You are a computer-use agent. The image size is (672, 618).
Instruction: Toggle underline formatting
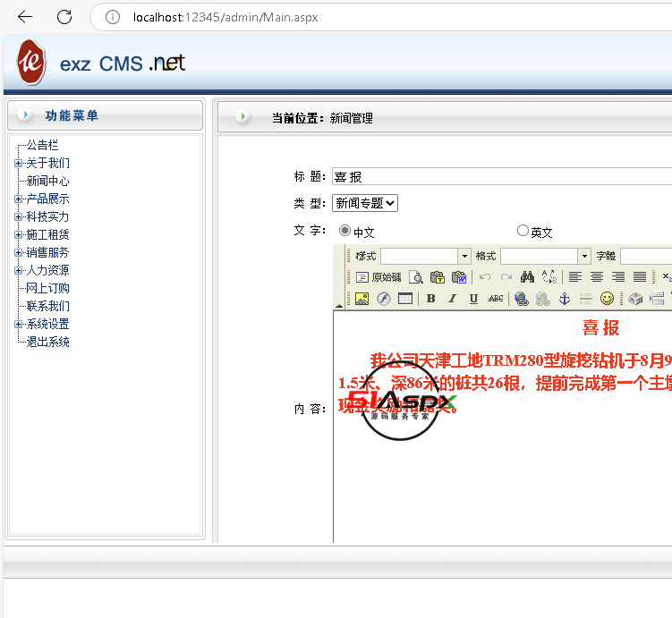tap(473, 299)
